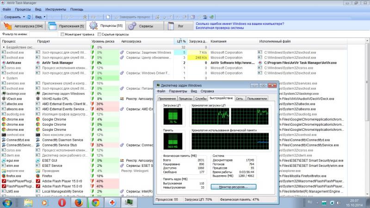Expand the Вид dropdown in toolbar

(40, 17)
